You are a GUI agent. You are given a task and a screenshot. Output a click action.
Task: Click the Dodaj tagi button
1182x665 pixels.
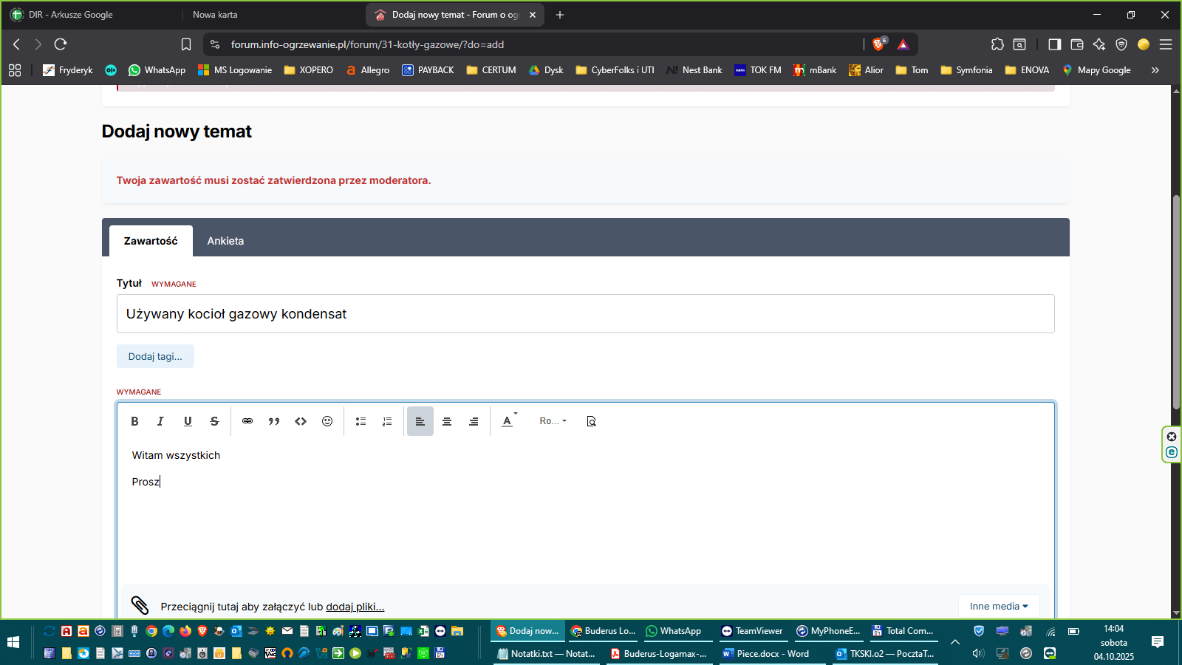point(155,356)
